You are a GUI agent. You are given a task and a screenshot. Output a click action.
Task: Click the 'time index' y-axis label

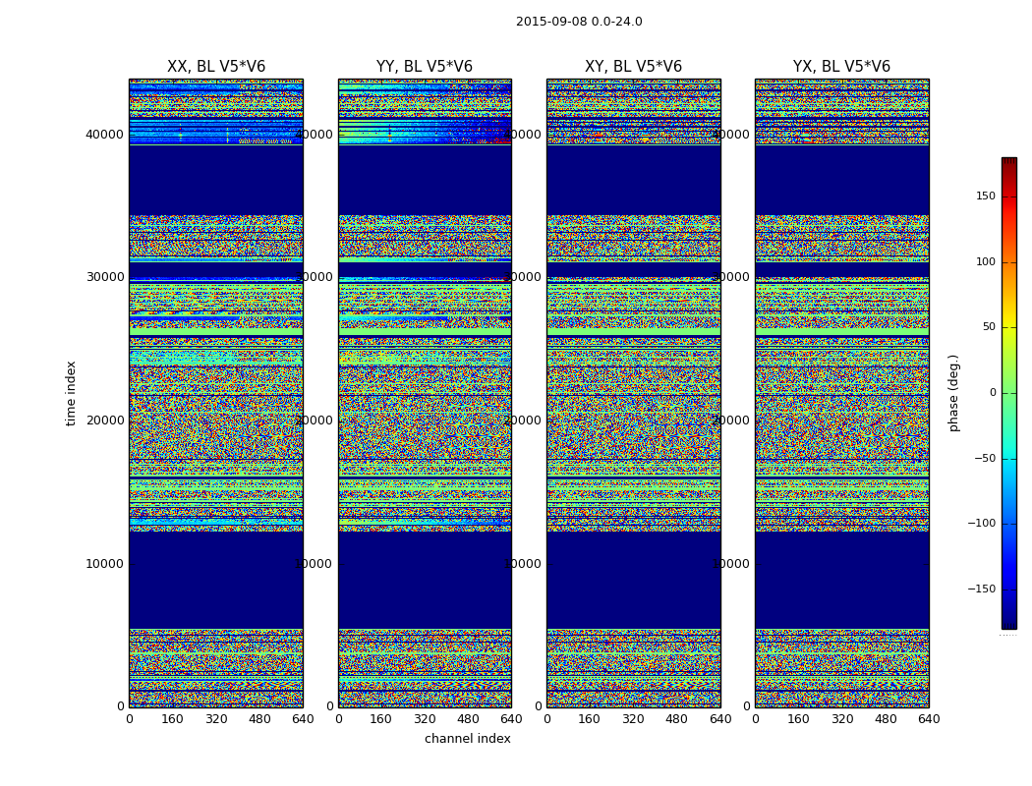[x=71, y=392]
